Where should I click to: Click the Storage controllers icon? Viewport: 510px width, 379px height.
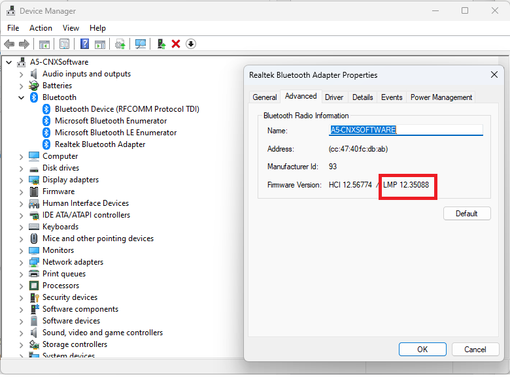click(x=34, y=344)
